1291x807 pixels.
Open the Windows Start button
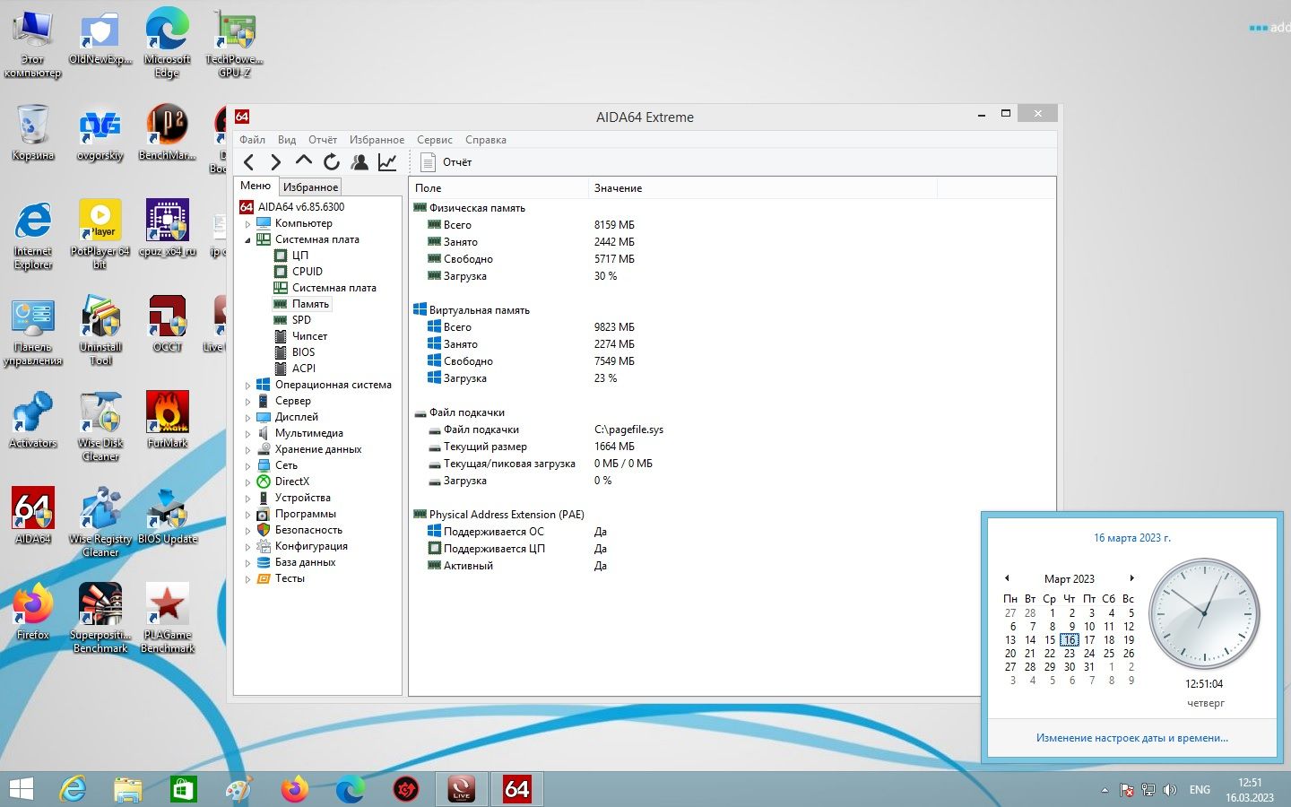pyautogui.click(x=21, y=789)
